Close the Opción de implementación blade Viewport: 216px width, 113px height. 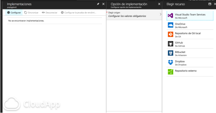click(x=159, y=4)
